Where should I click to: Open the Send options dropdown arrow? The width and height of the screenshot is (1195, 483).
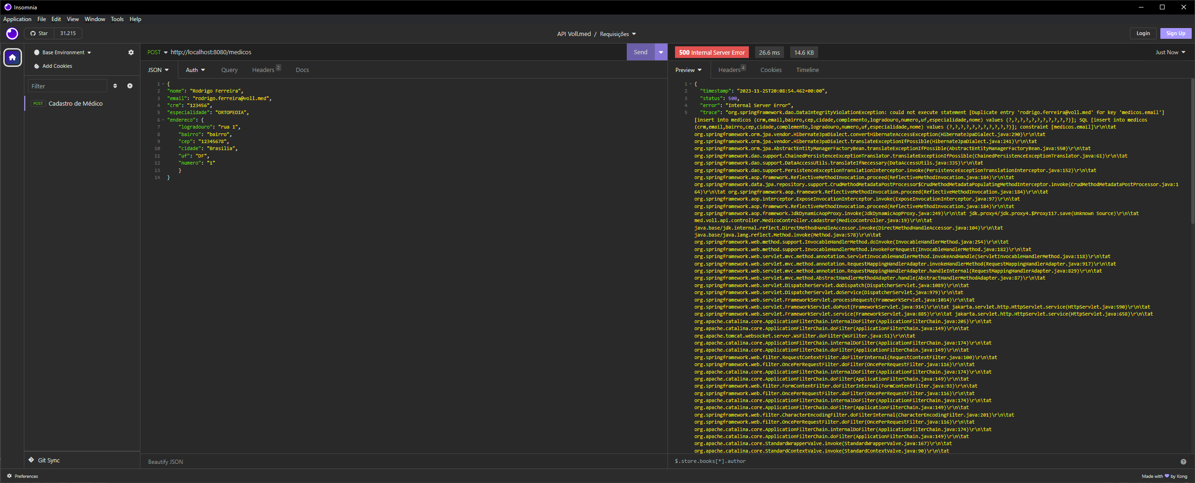661,52
